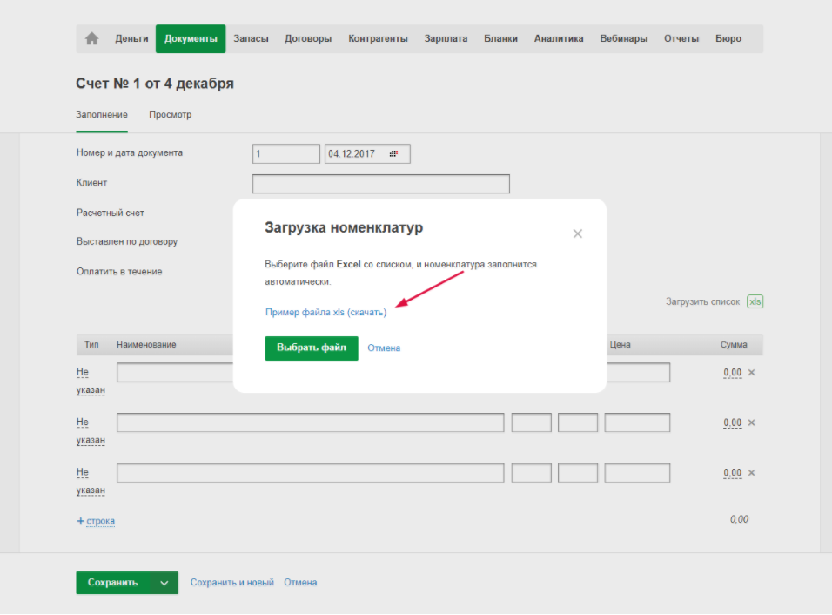The width and height of the screenshot is (832, 615).
Task: Add a new row with + строка
Action: pos(96,521)
